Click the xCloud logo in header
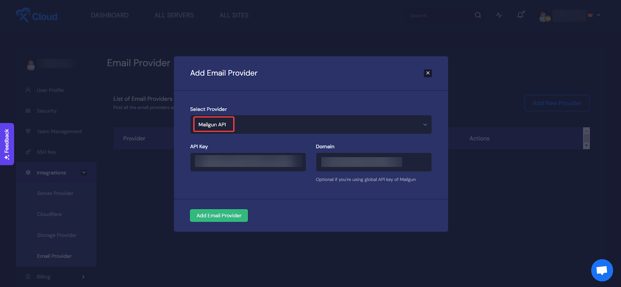 36,16
